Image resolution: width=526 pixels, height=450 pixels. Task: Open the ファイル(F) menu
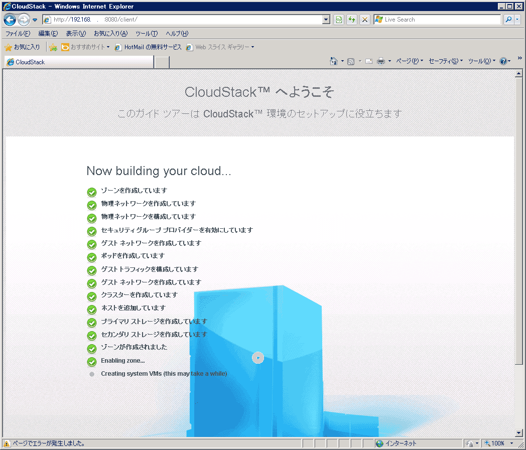click(x=18, y=34)
